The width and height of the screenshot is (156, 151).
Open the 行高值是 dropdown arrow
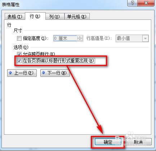point(146,39)
